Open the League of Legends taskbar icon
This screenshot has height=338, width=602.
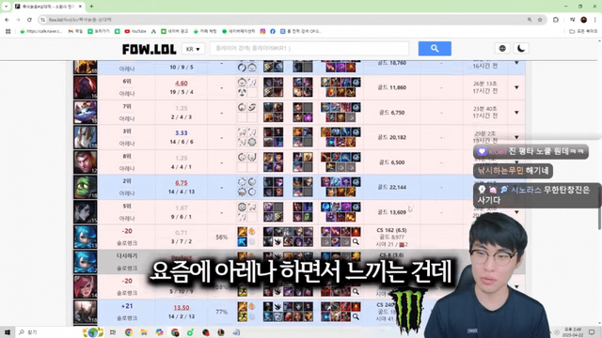click(x=221, y=332)
